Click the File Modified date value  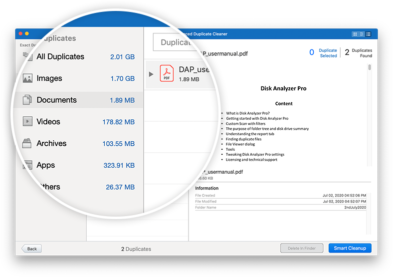344,201
